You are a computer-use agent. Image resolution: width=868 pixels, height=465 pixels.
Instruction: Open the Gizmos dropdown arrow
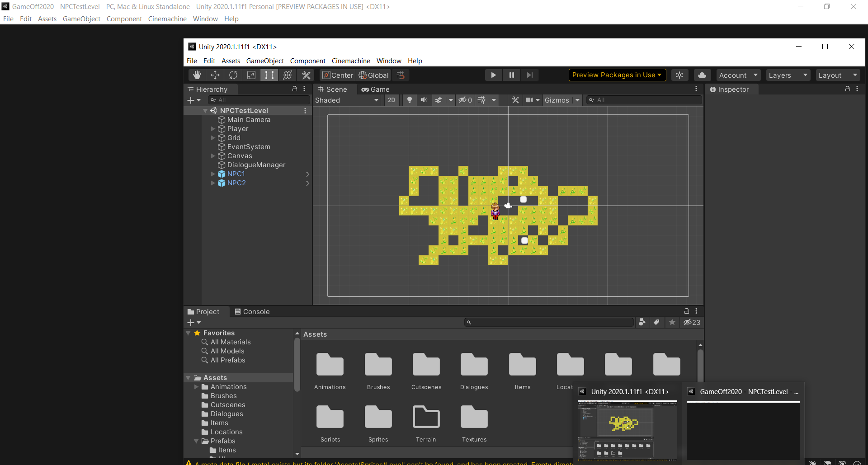pos(577,100)
